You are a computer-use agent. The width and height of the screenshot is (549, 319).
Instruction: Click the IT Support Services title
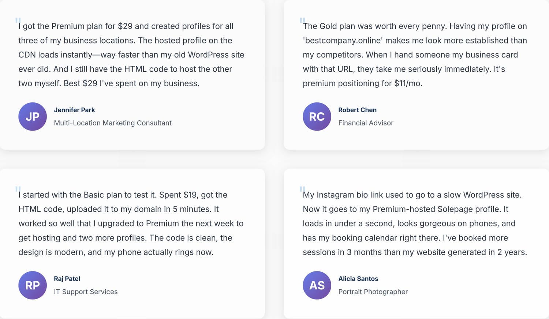(86, 292)
